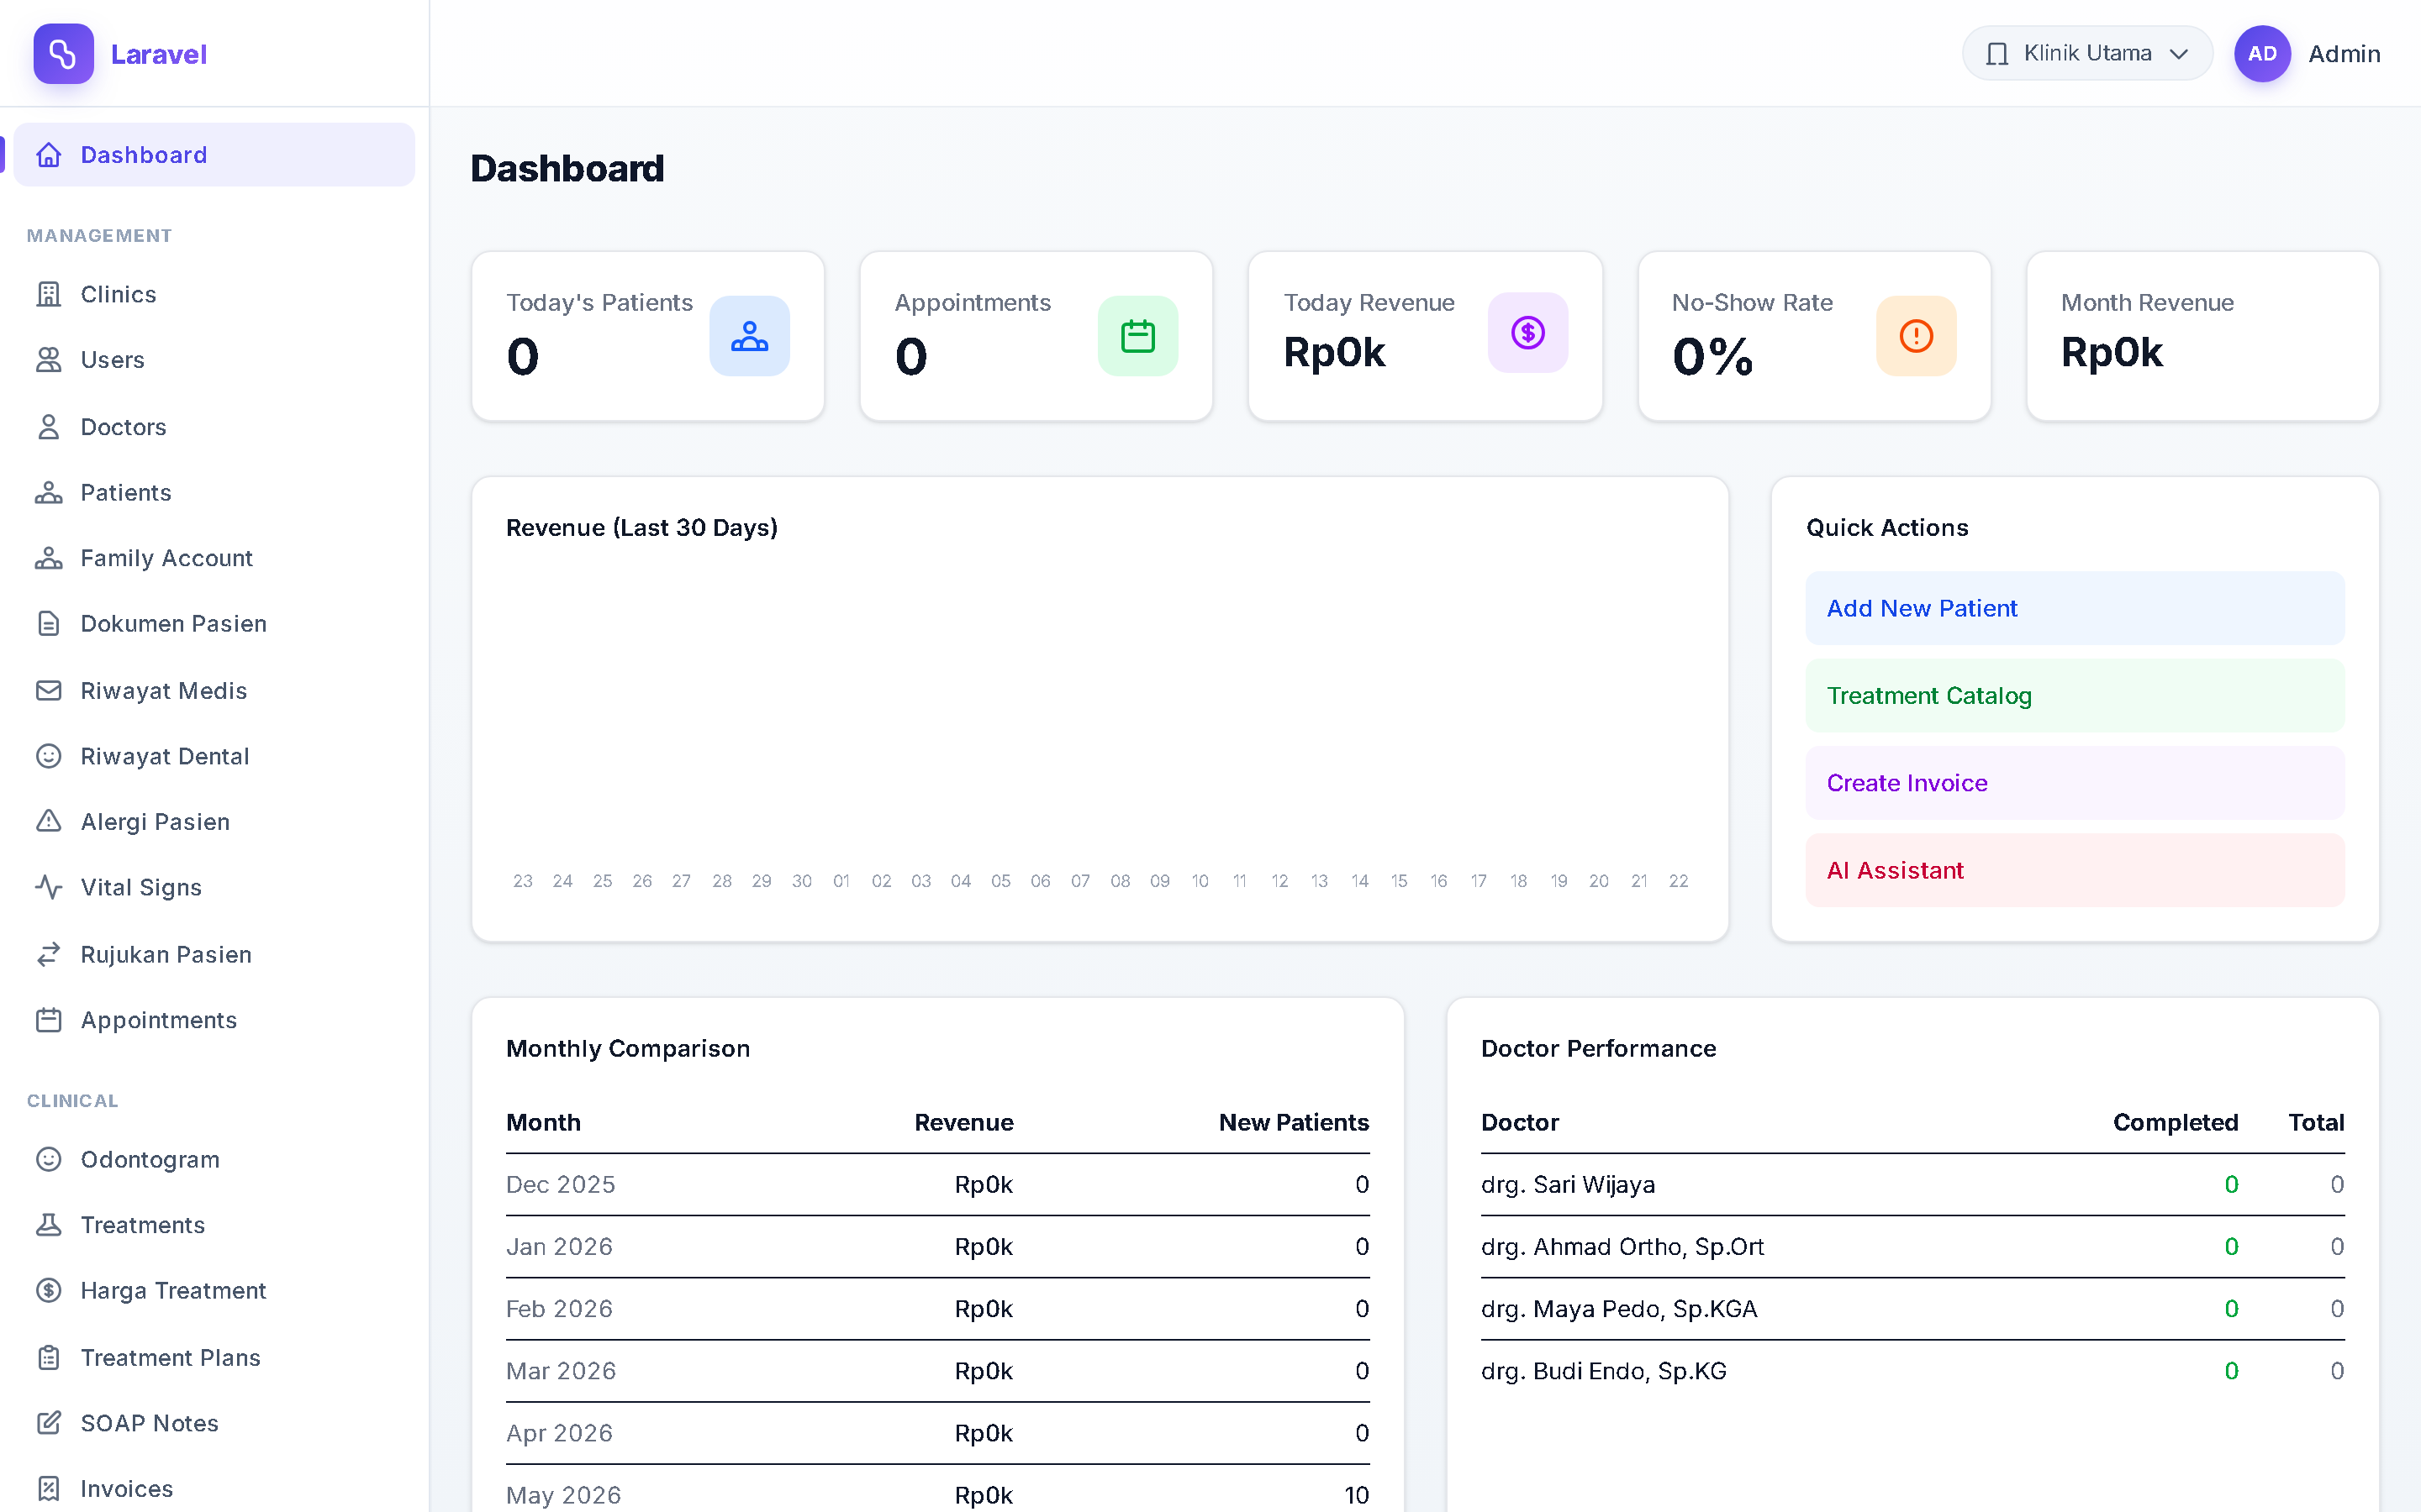
Task: Launch AI Assistant quick action
Action: [x=2075, y=870]
